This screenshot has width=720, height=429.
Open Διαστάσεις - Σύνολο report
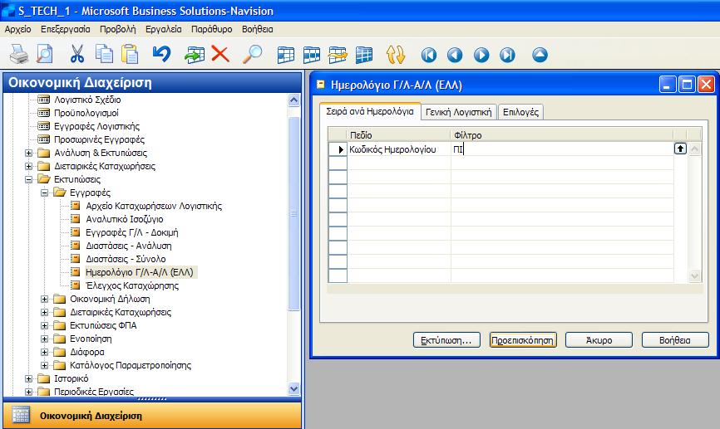(126, 259)
